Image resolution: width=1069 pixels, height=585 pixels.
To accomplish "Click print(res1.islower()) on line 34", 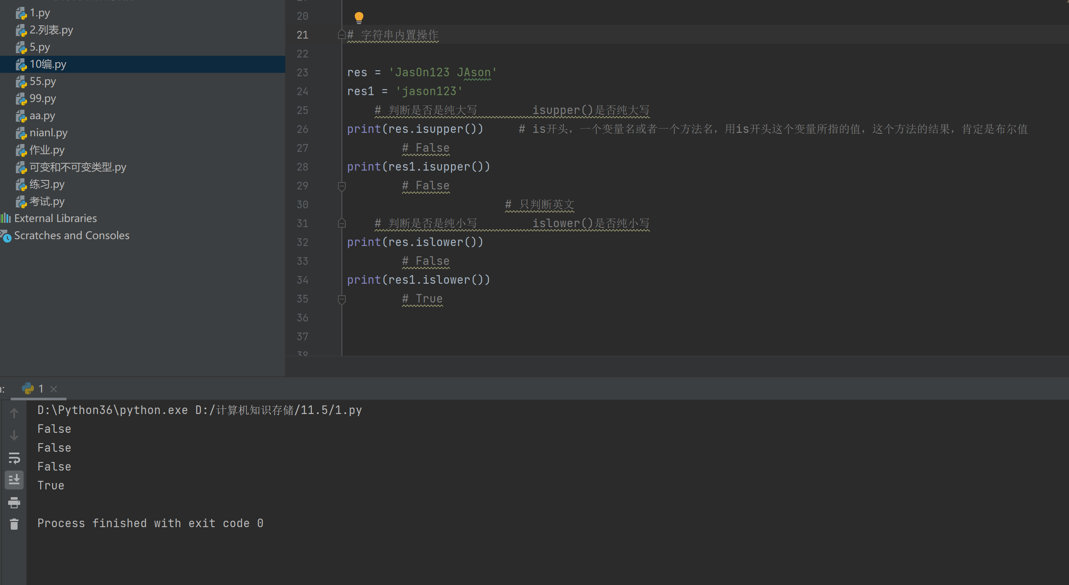I will [x=419, y=280].
